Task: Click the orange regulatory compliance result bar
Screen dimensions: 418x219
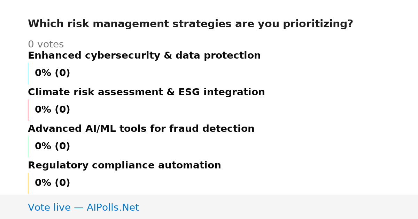Action: (x=28, y=183)
